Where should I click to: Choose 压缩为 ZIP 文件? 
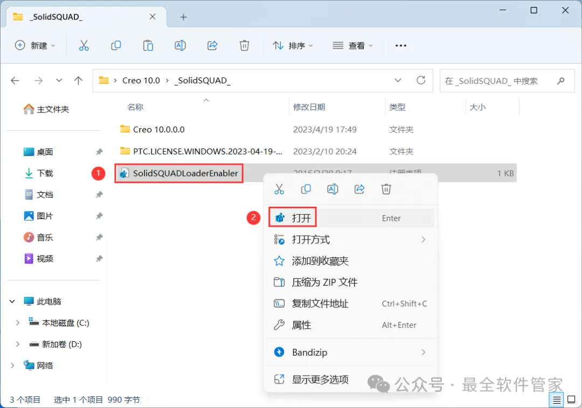[x=351, y=283]
